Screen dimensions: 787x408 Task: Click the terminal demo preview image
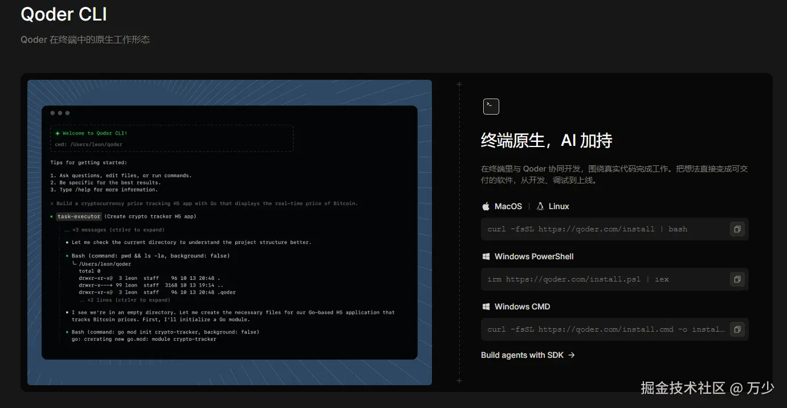pyautogui.click(x=230, y=232)
